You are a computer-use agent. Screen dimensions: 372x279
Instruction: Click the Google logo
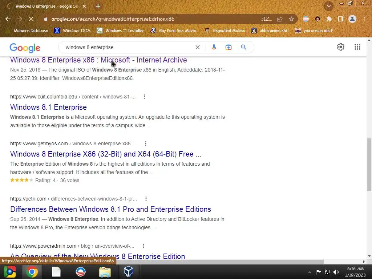pos(25,48)
